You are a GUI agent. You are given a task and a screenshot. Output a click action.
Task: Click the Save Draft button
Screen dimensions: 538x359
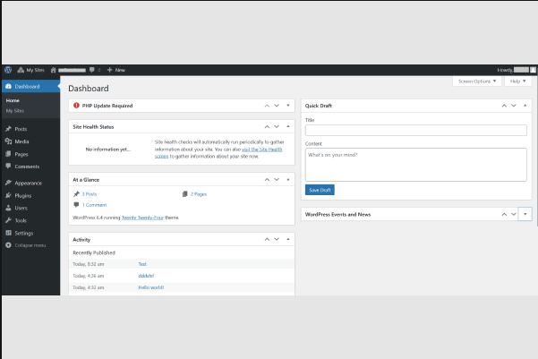[320, 190]
